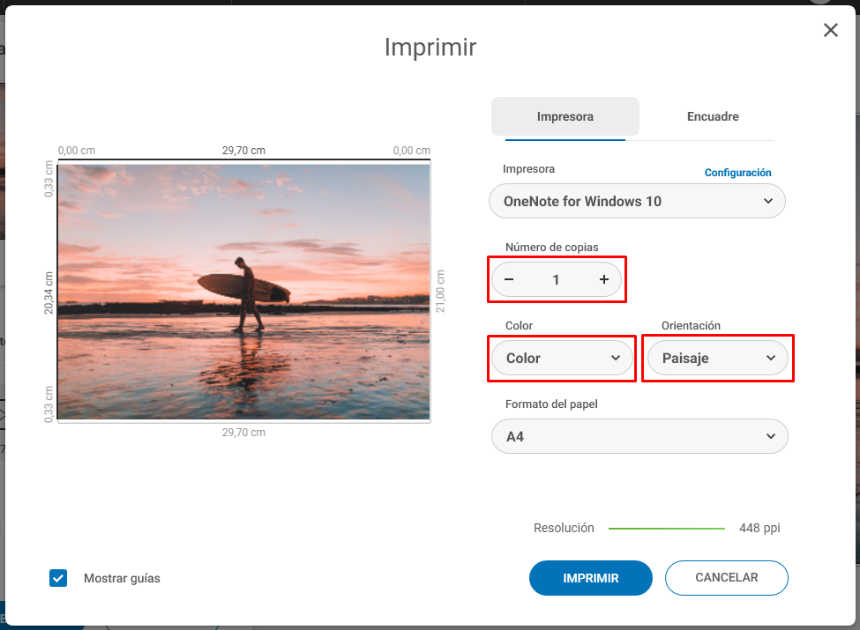Close the Imprimir dialog with the X
860x630 pixels.
coord(830,29)
